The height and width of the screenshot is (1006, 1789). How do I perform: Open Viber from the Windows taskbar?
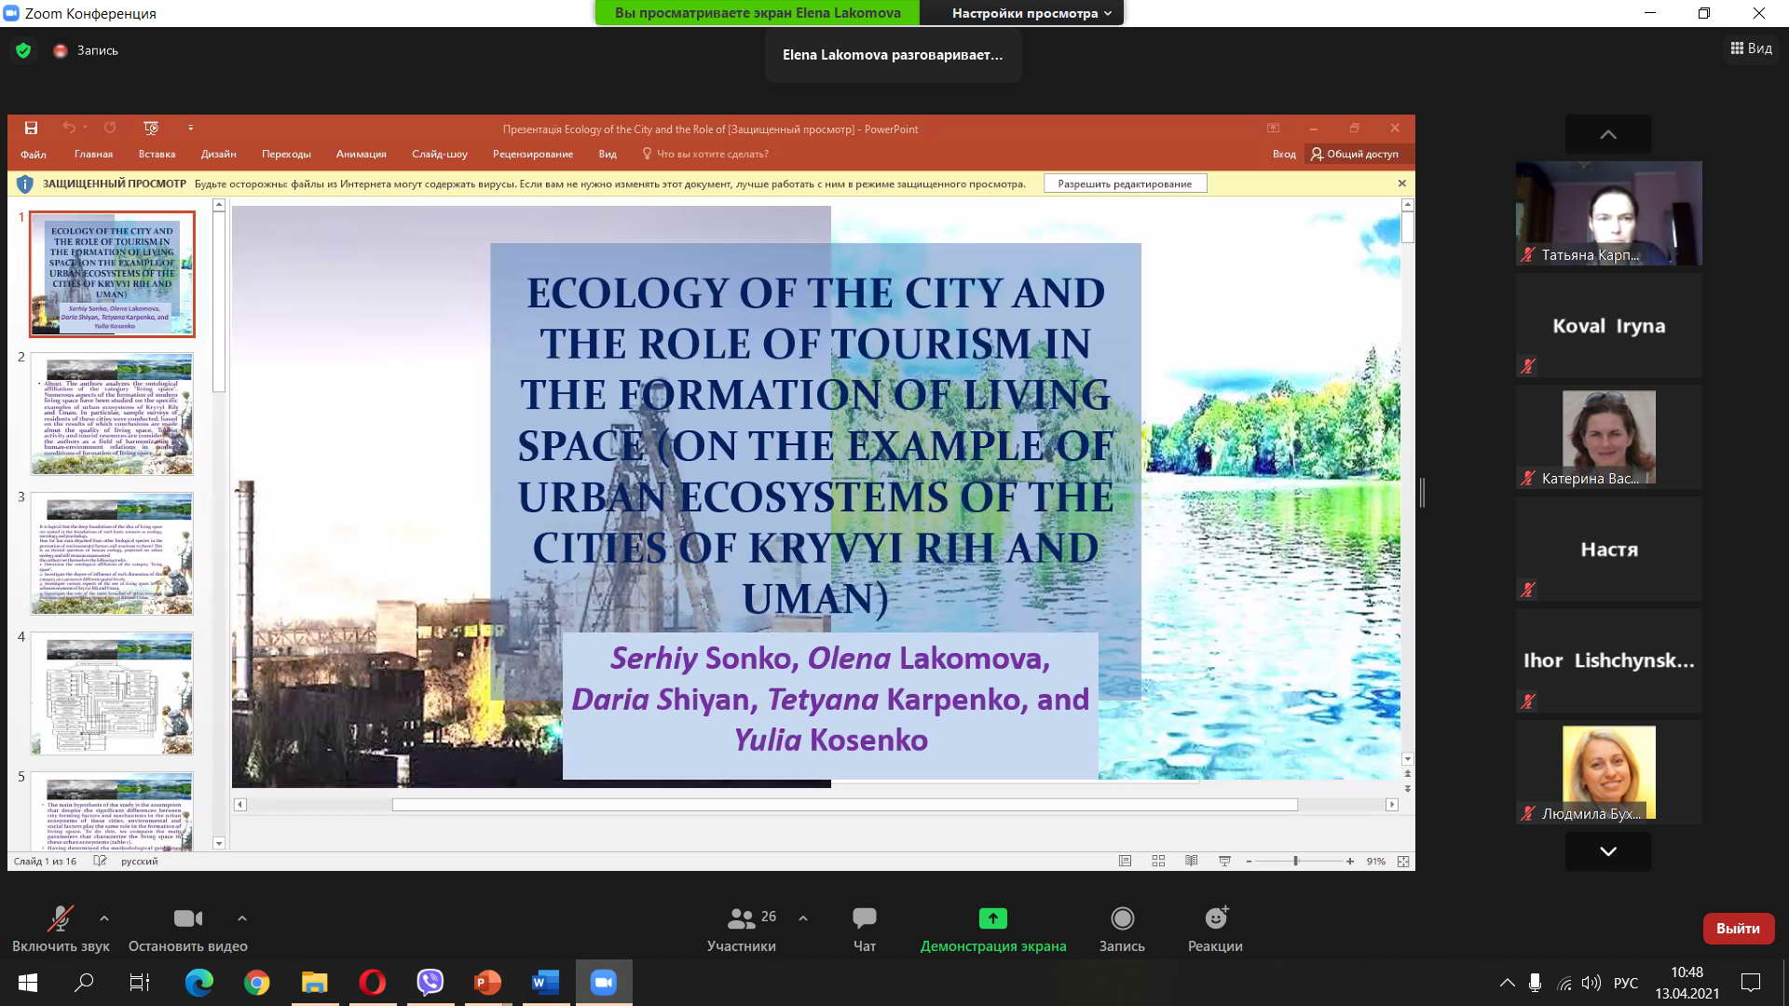point(430,982)
